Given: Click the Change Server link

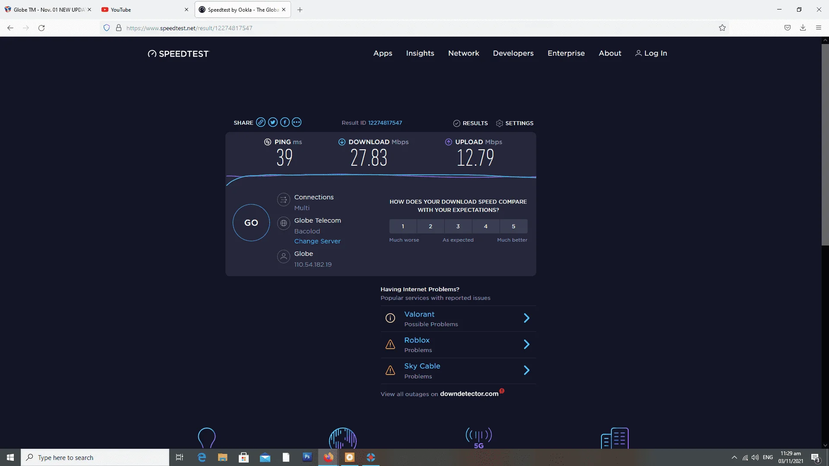Looking at the screenshot, I should coord(317,241).
